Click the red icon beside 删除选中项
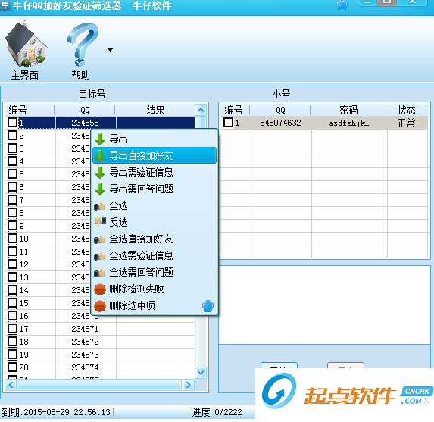This screenshot has width=434, height=422. 100,306
